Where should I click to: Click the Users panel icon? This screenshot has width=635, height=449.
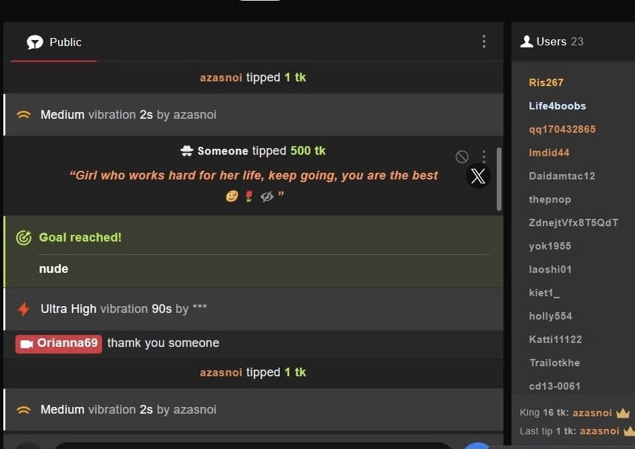click(x=526, y=41)
